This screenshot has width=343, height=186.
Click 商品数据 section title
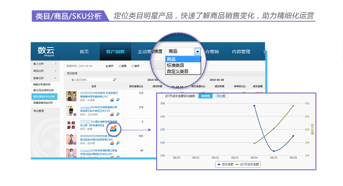click(72, 73)
